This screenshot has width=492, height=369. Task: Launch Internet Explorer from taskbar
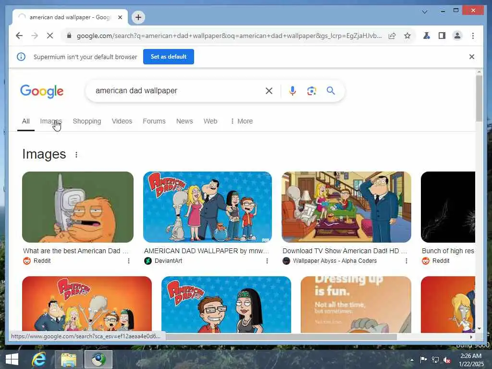pyautogui.click(x=39, y=359)
